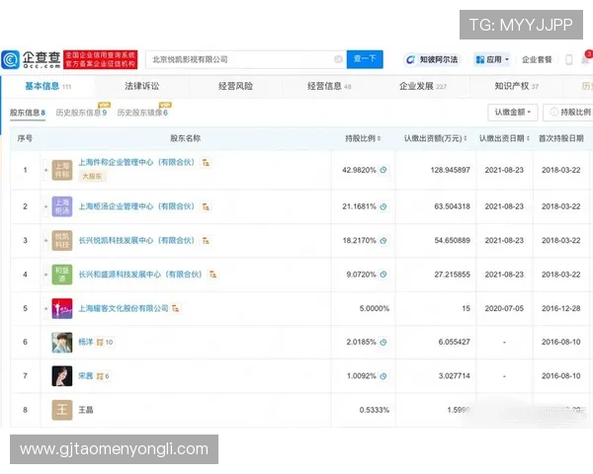The height and width of the screenshot is (474, 593).
Task: Open the 企业套餐 link
Action: [x=537, y=59]
